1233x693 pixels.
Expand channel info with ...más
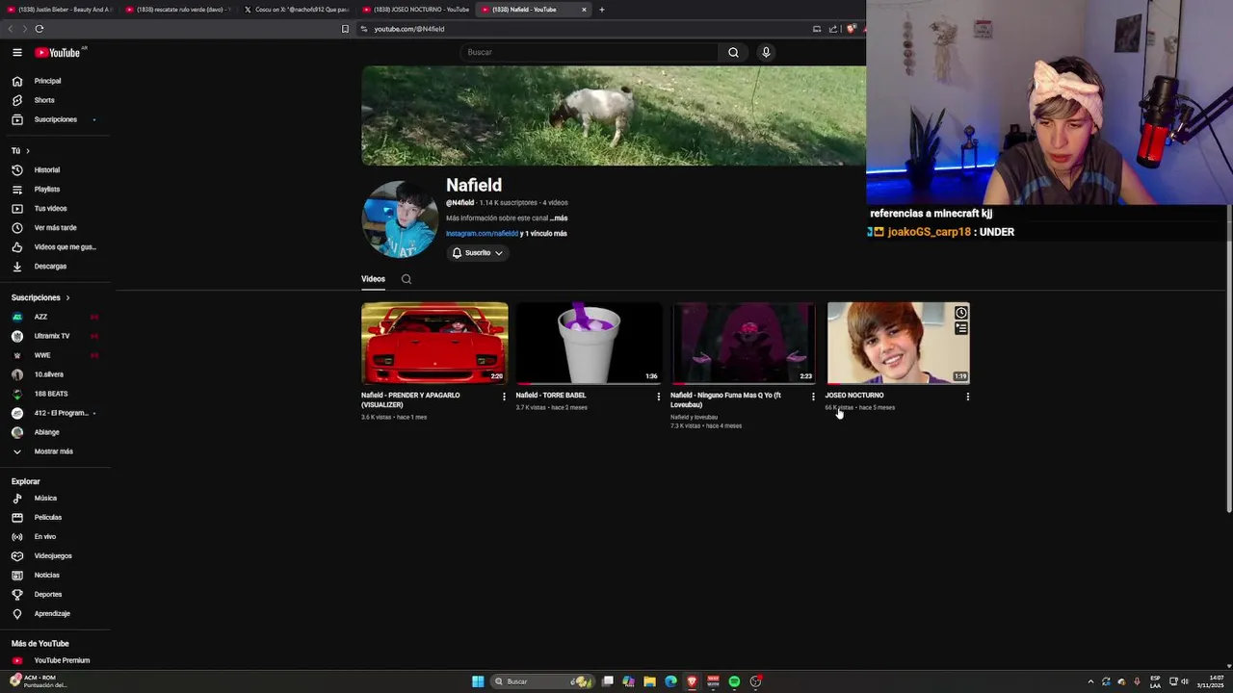tap(559, 218)
